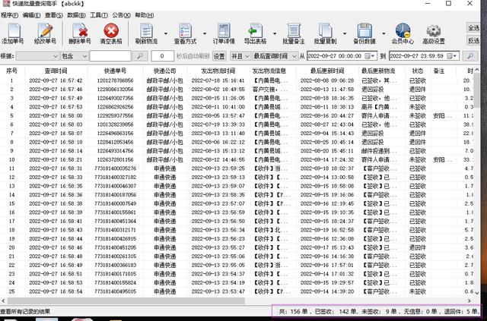The height and width of the screenshot is (321, 487).
Task: Open the 工具(T) menu
Action: click(98, 14)
